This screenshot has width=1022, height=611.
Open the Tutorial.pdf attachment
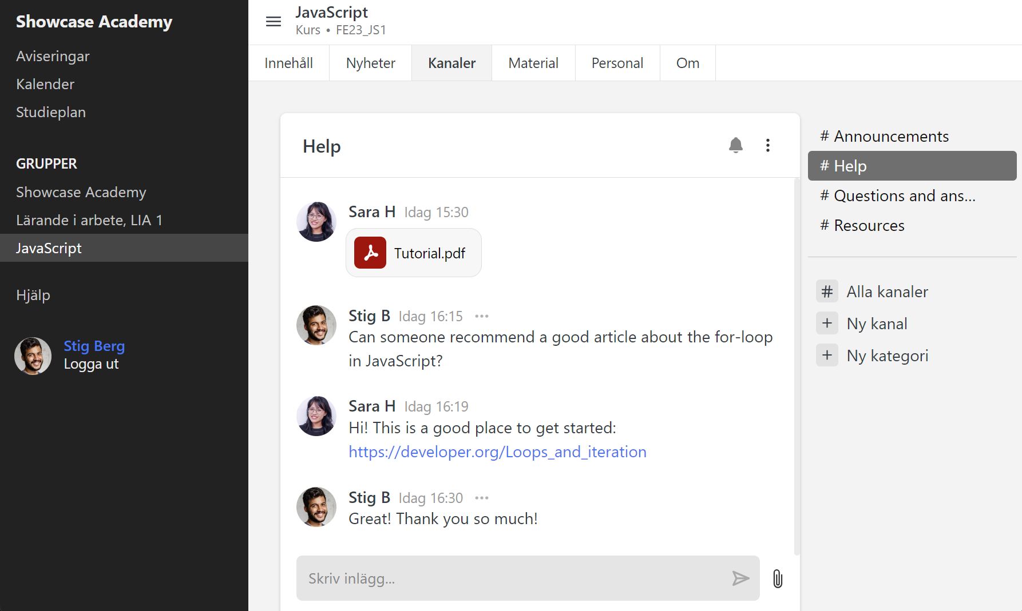coord(413,253)
